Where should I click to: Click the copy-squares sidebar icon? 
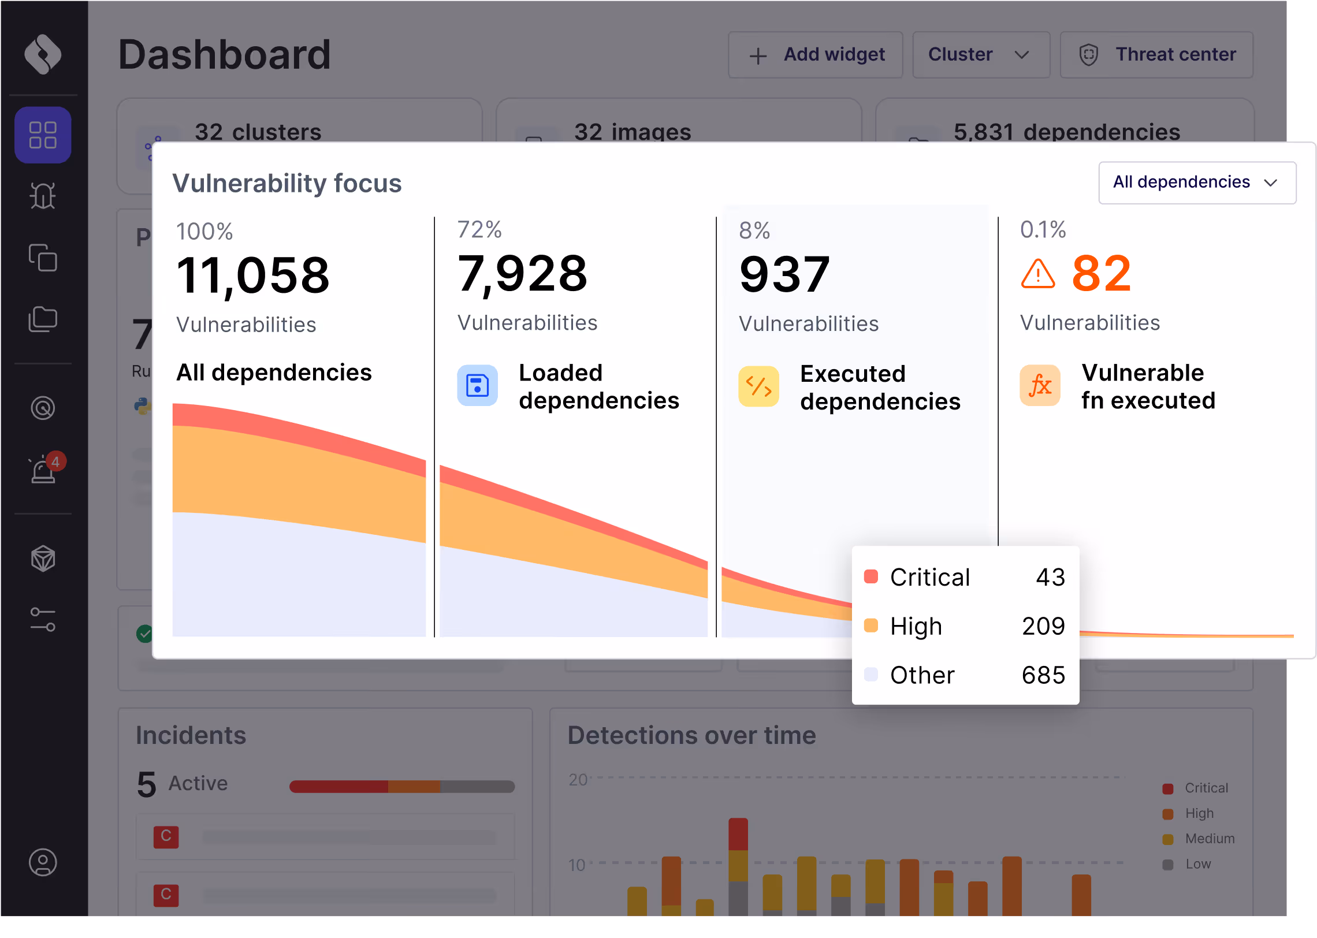click(x=43, y=258)
